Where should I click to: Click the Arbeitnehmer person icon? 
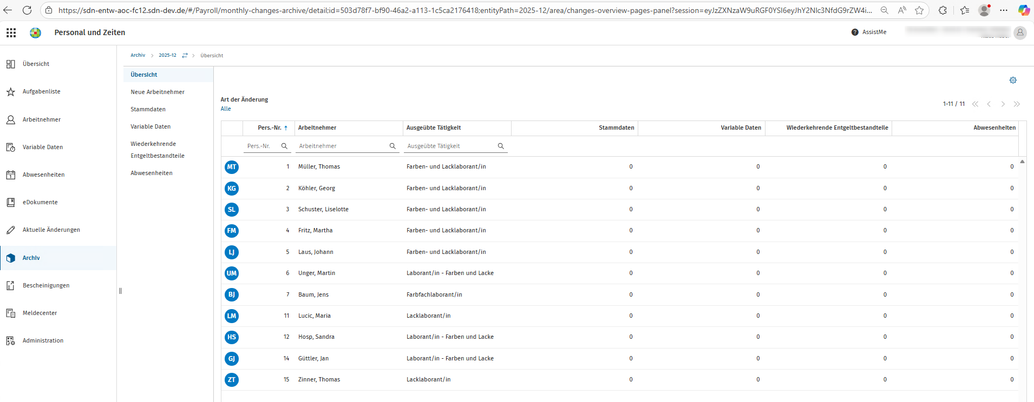10,120
